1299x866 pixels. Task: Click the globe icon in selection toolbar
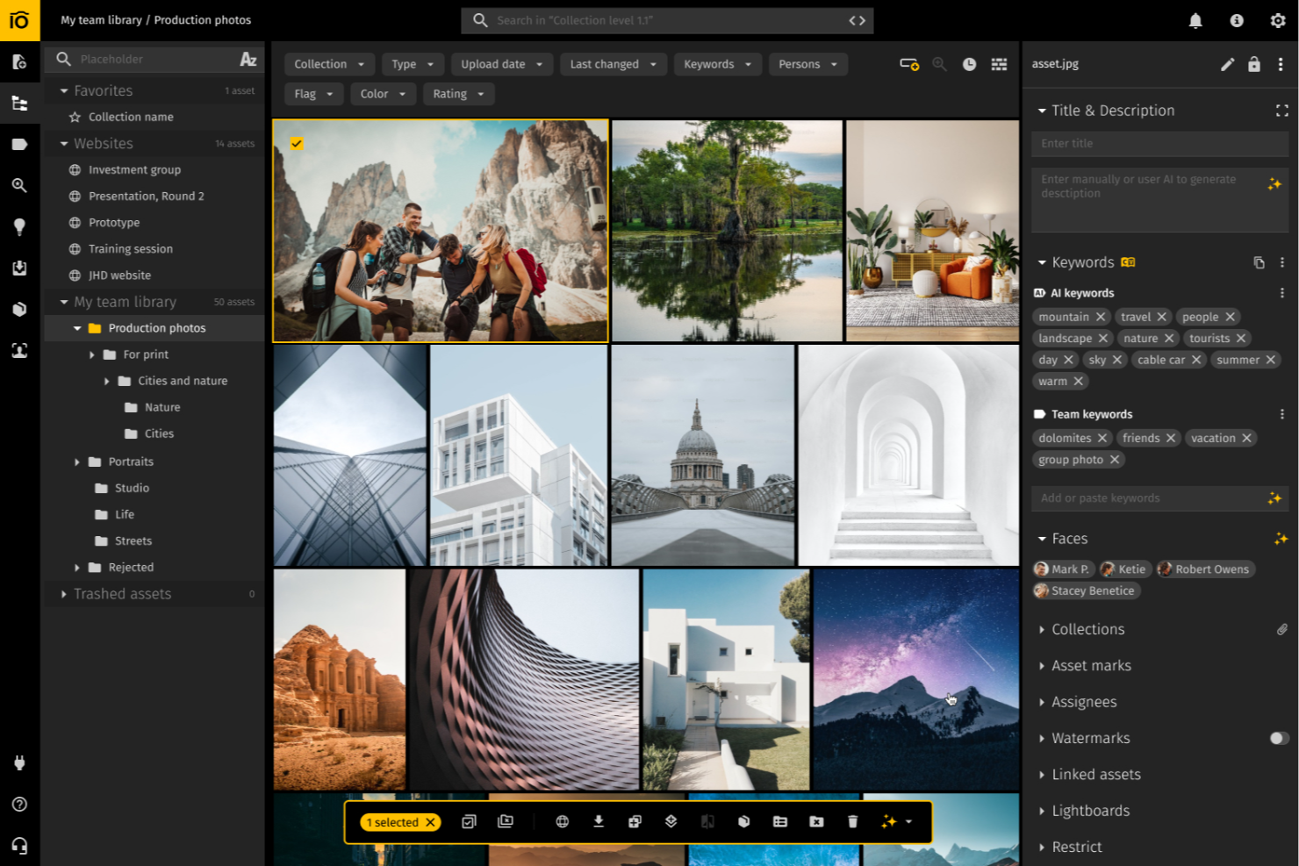point(563,821)
